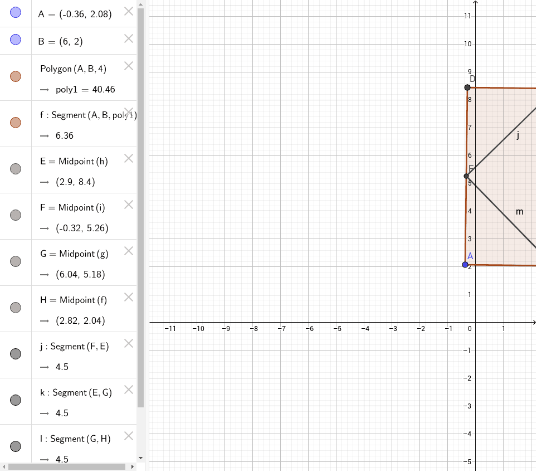
Task: Delete polygon poly1 with its X icon
Action: 128,66
